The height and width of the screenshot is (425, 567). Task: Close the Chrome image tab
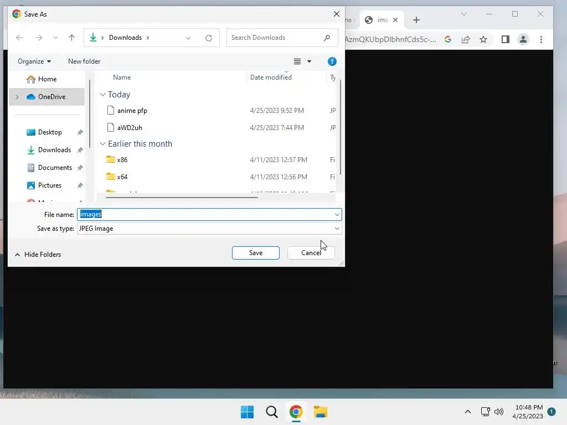pos(395,20)
